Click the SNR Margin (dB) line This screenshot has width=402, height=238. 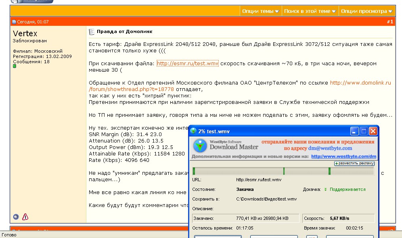(x=125, y=135)
